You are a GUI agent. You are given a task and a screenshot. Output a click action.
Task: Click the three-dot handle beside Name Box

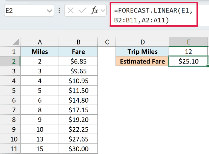click(x=59, y=11)
